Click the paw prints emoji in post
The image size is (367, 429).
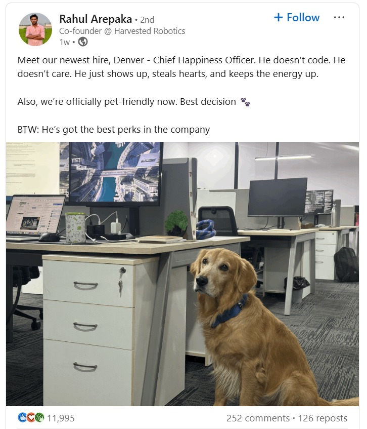(x=245, y=102)
